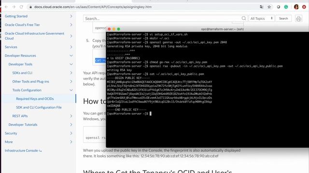This screenshot has width=309, height=173.
Task: Expand Oracle Cloud's Free Tier chevron
Action: pos(71,25)
